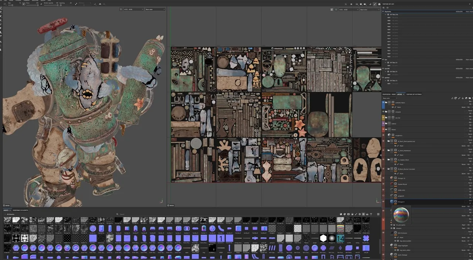Select the ASSETS tab
Screen dimensions: 473x260
tap(6, 210)
